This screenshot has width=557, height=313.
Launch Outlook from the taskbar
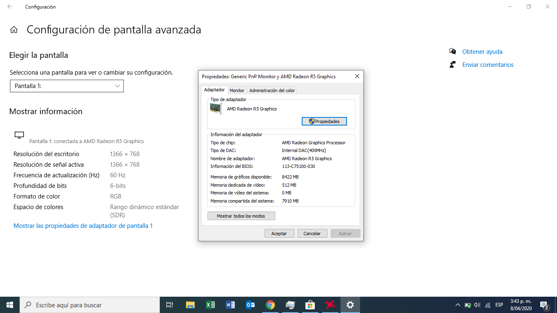pos(250,305)
